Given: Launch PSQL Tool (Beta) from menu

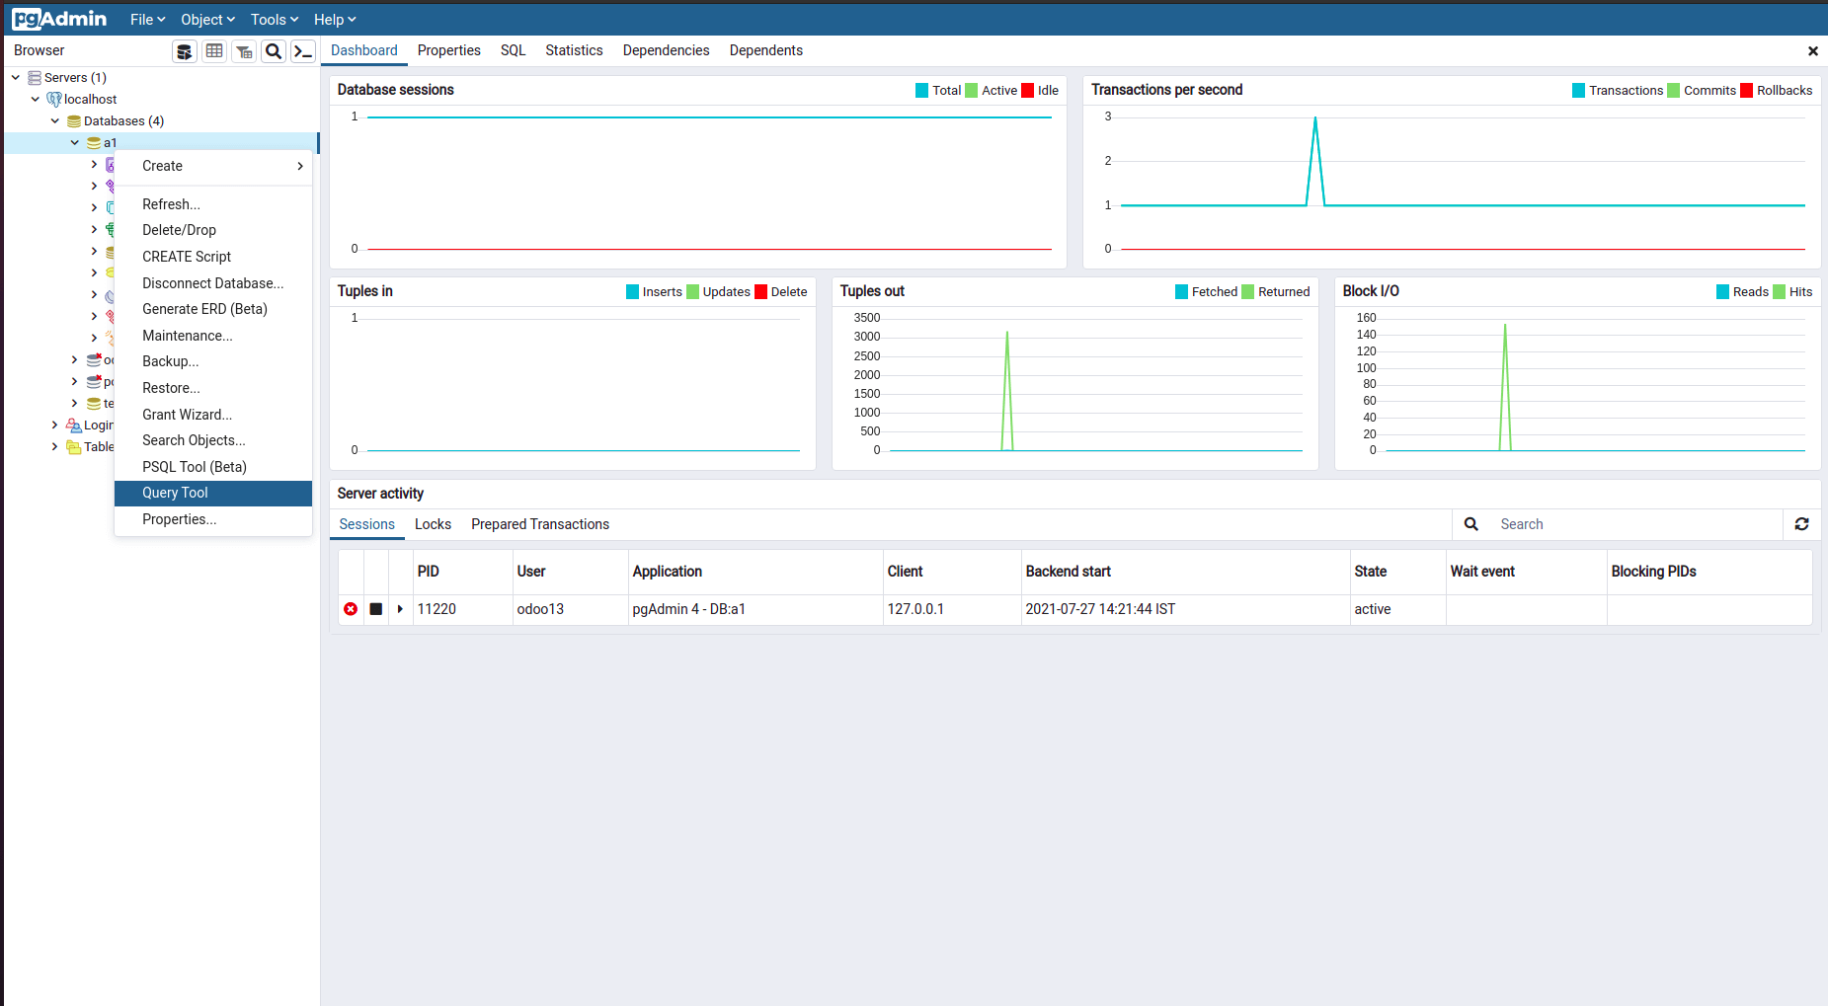Looking at the screenshot, I should pyautogui.click(x=213, y=467).
